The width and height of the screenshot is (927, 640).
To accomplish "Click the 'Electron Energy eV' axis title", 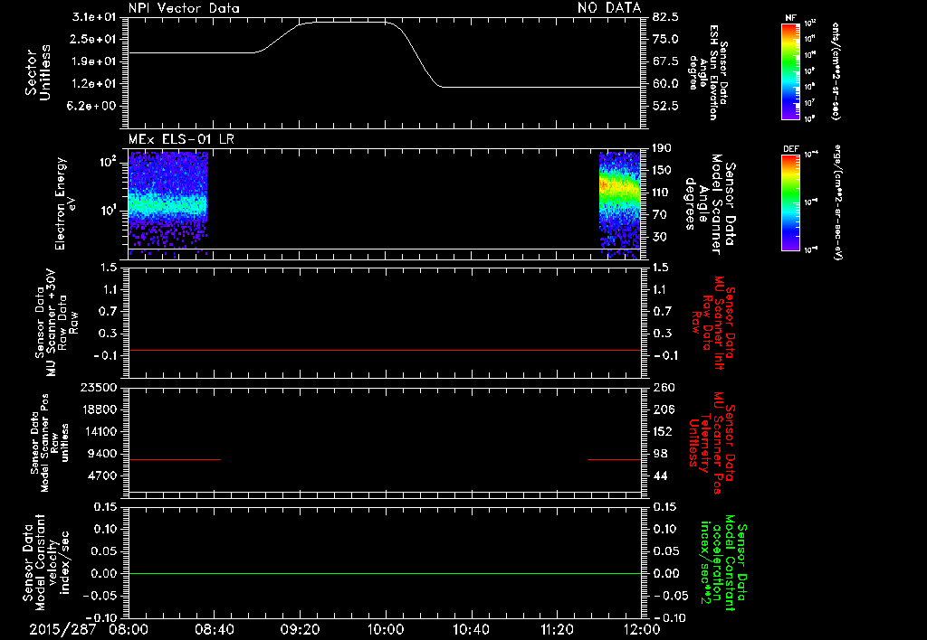I will pyautogui.click(x=65, y=203).
